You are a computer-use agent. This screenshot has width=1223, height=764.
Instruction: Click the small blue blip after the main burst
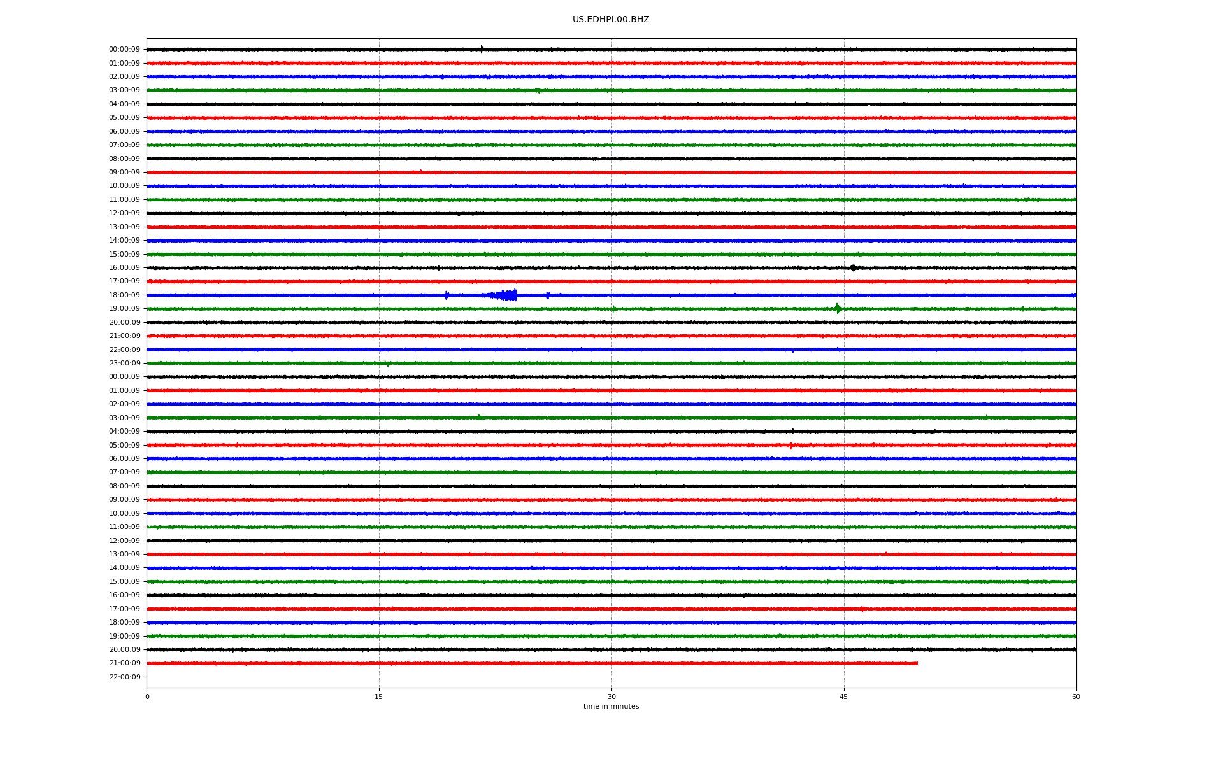548,295
